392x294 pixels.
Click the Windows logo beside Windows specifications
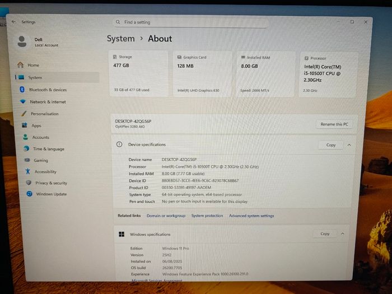(122, 234)
